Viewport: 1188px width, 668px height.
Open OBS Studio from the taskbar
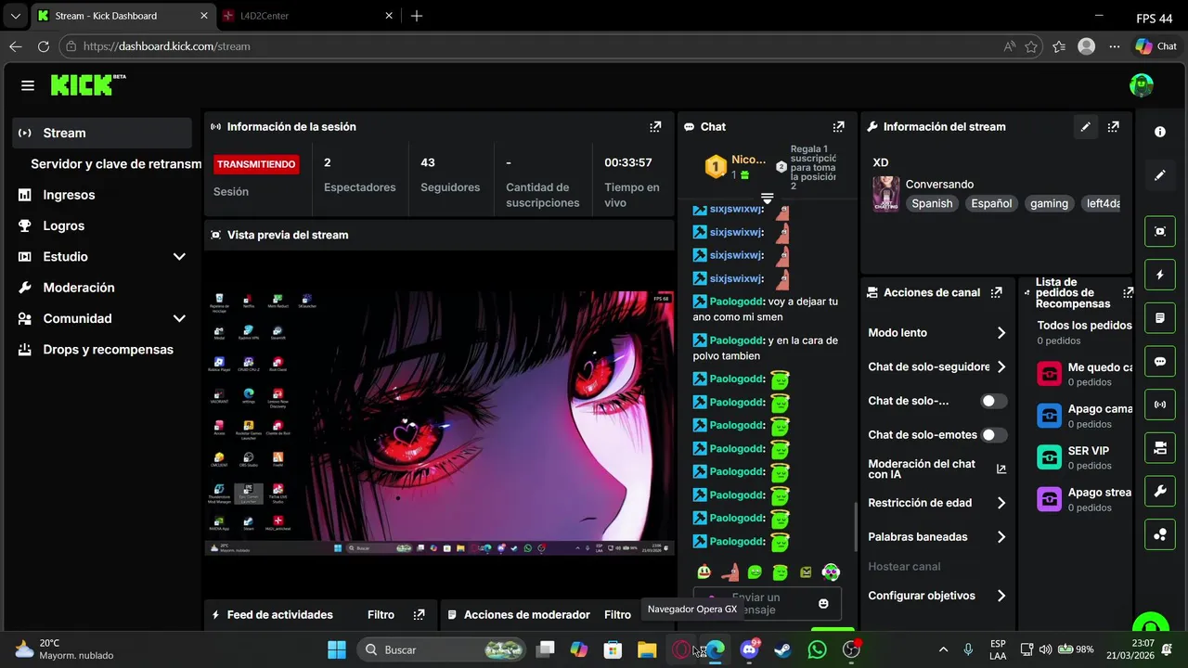pos(851,649)
